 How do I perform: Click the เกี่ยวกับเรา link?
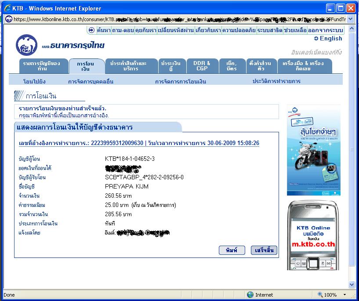coord(208,30)
